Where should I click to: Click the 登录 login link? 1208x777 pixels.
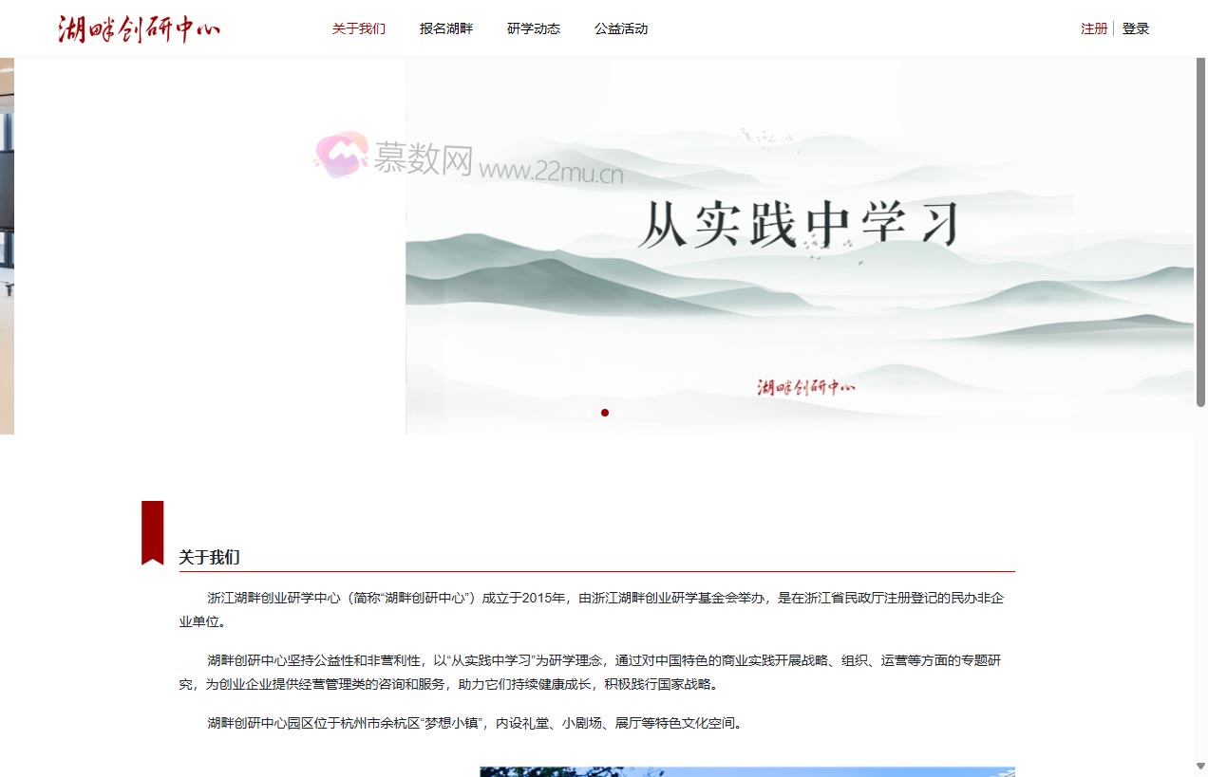tap(1136, 28)
